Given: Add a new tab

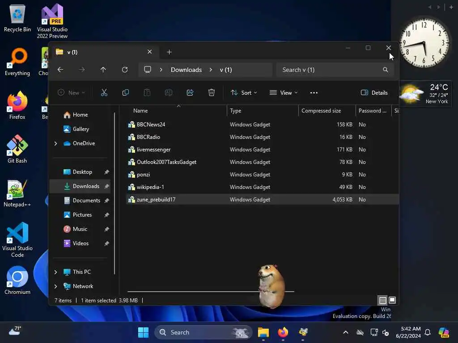Looking at the screenshot, I should pos(169,52).
